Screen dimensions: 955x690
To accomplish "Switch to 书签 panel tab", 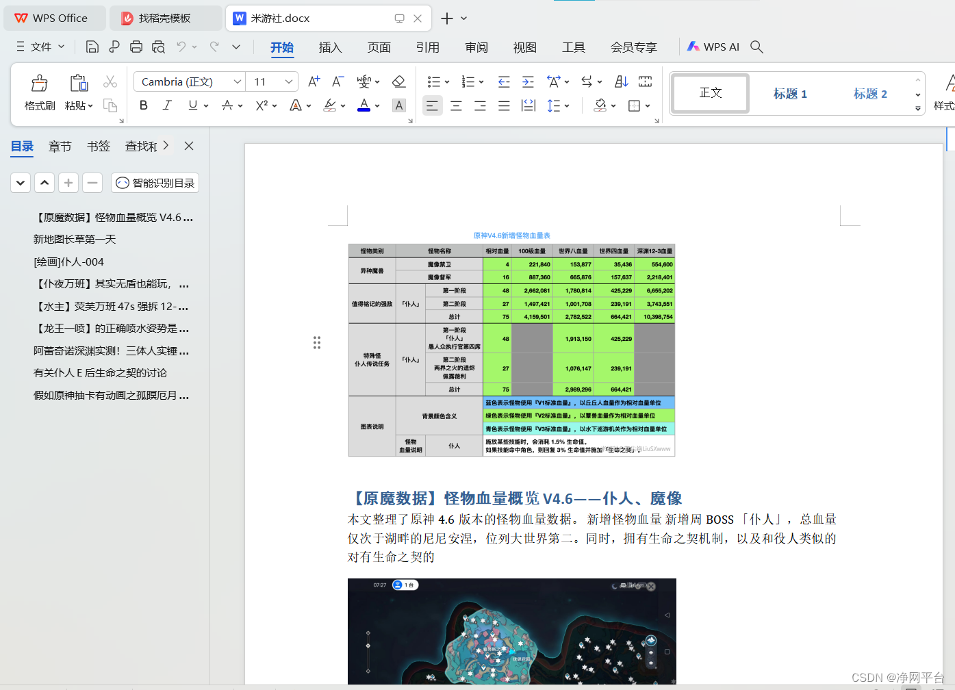I will pyautogui.click(x=99, y=146).
